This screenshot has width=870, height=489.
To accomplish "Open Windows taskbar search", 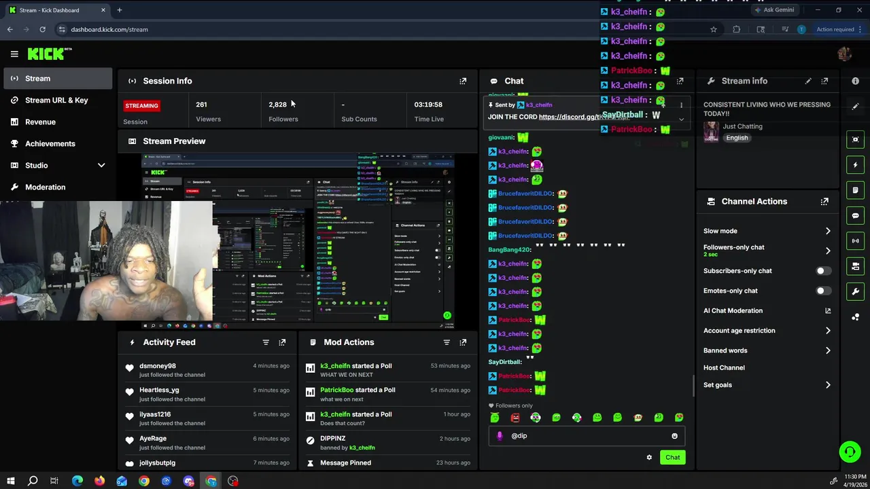I will [x=33, y=481].
